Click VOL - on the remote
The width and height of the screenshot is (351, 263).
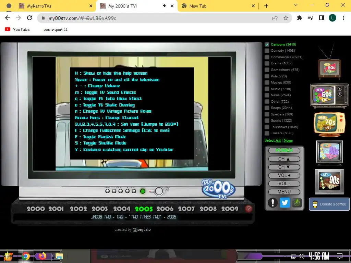pyautogui.click(x=284, y=184)
